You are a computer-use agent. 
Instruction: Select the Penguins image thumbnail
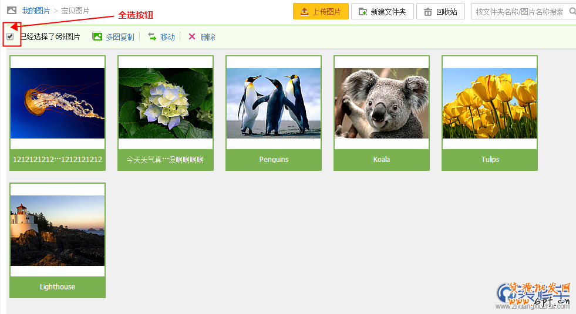point(274,103)
